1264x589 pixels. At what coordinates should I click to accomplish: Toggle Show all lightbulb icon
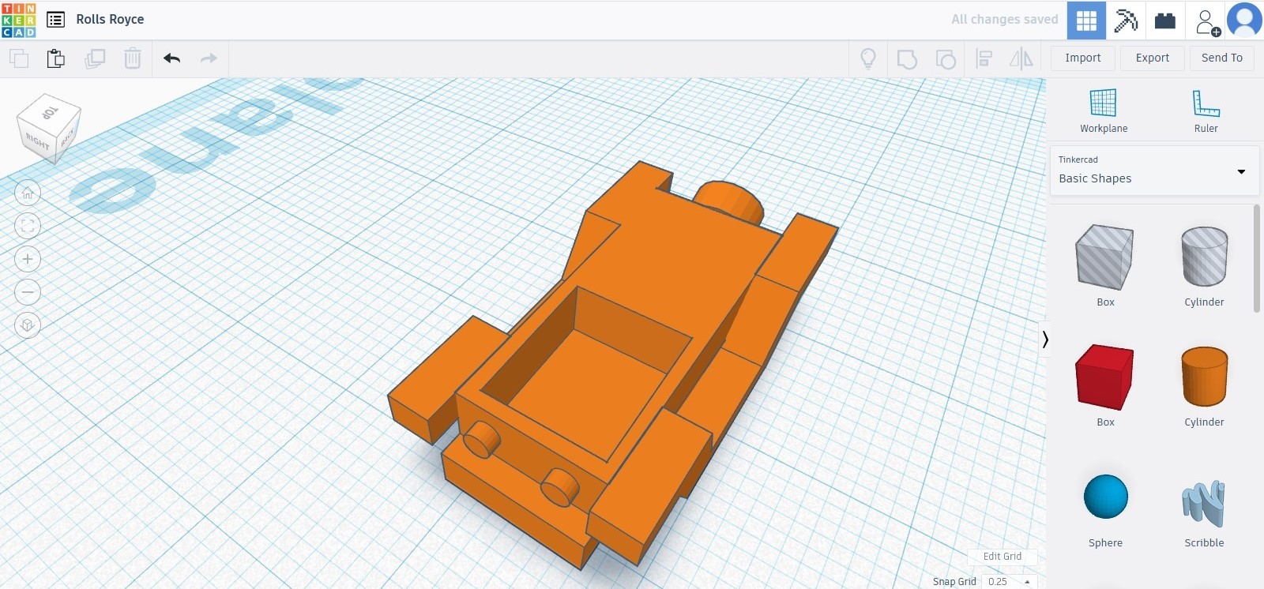pos(868,58)
